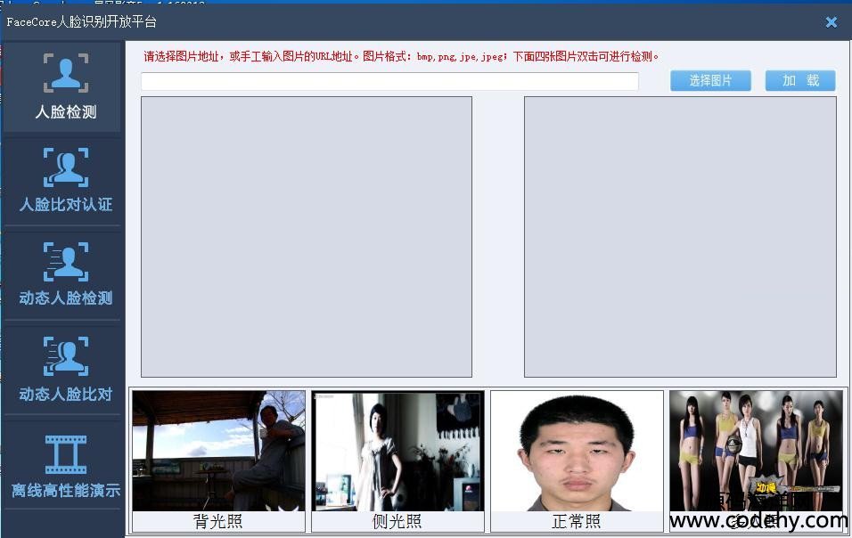Select the backlit (背光照) sample thumbnail
This screenshot has width=852, height=538.
218,450
